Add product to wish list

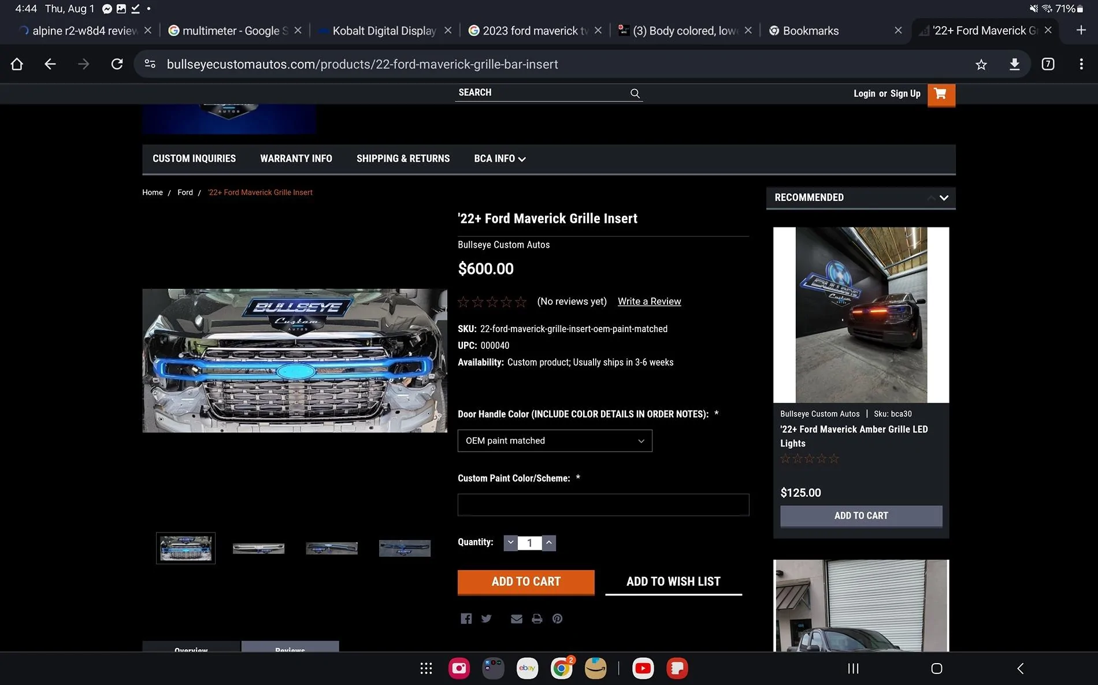pos(673,582)
